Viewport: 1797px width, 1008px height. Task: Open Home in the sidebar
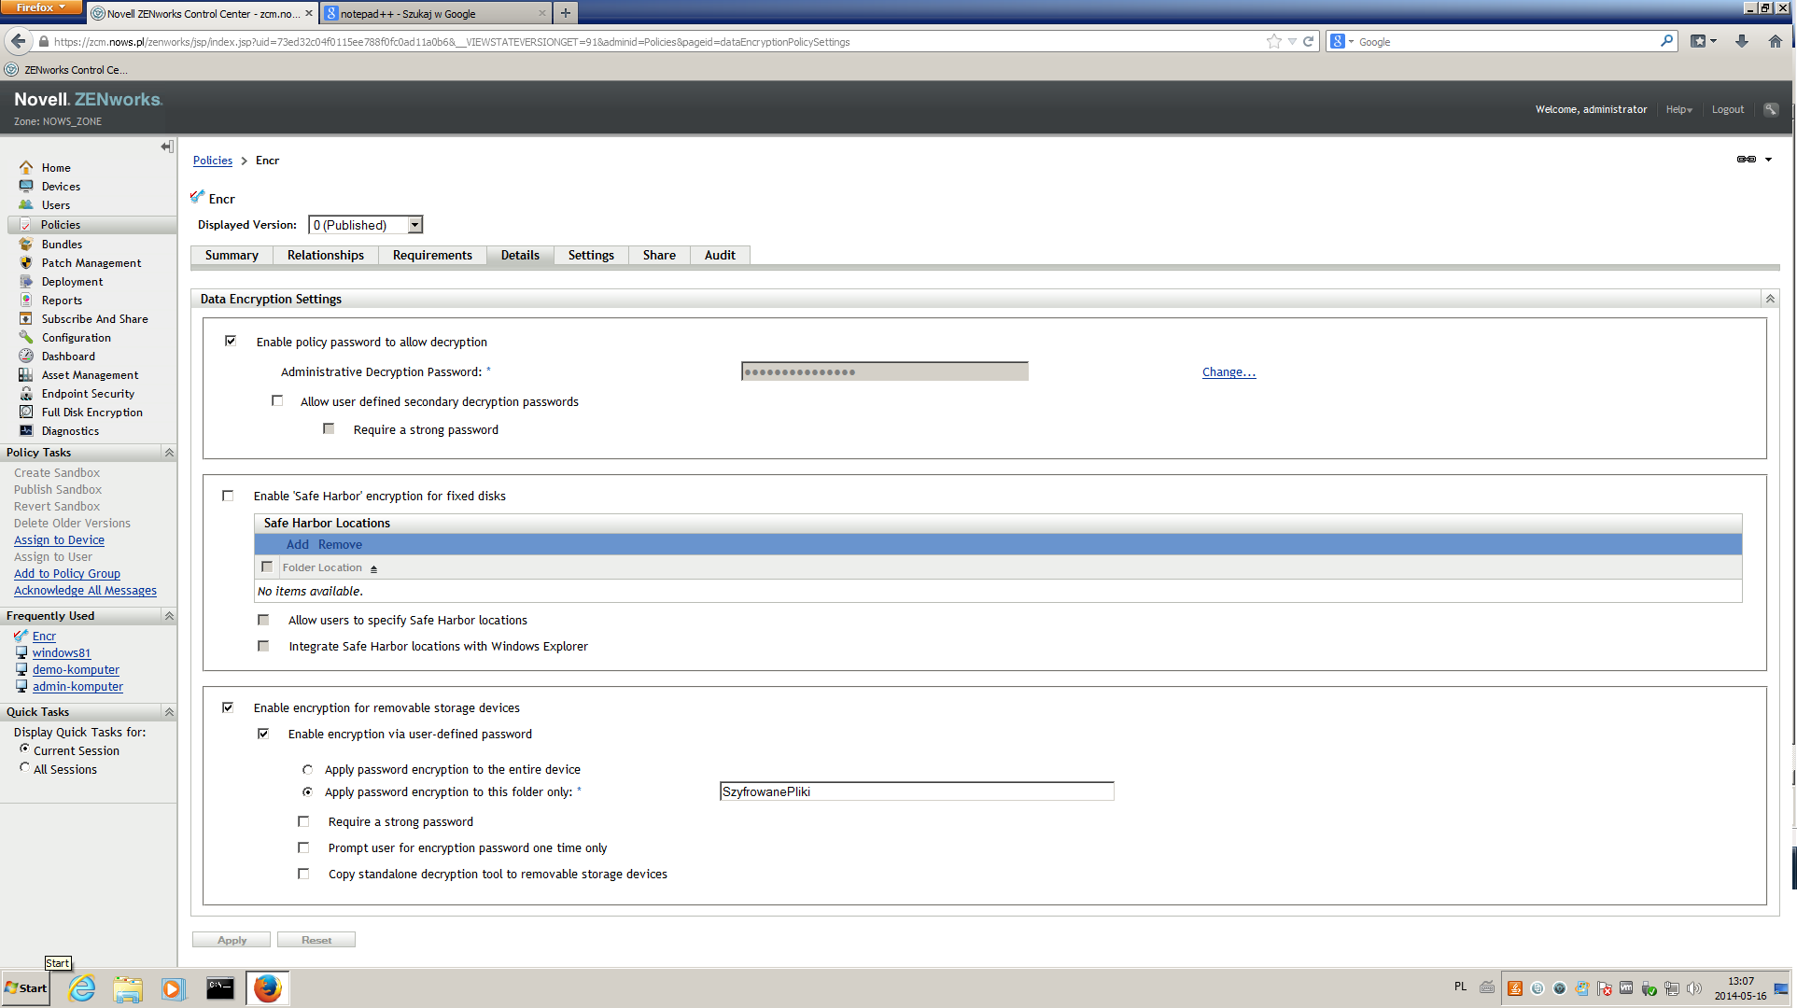click(55, 168)
